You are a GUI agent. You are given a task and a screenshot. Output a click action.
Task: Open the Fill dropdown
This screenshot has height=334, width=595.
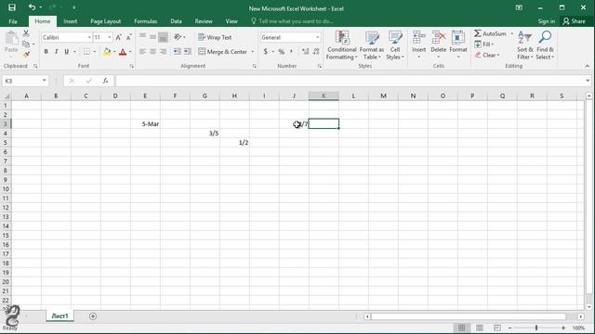(x=484, y=45)
